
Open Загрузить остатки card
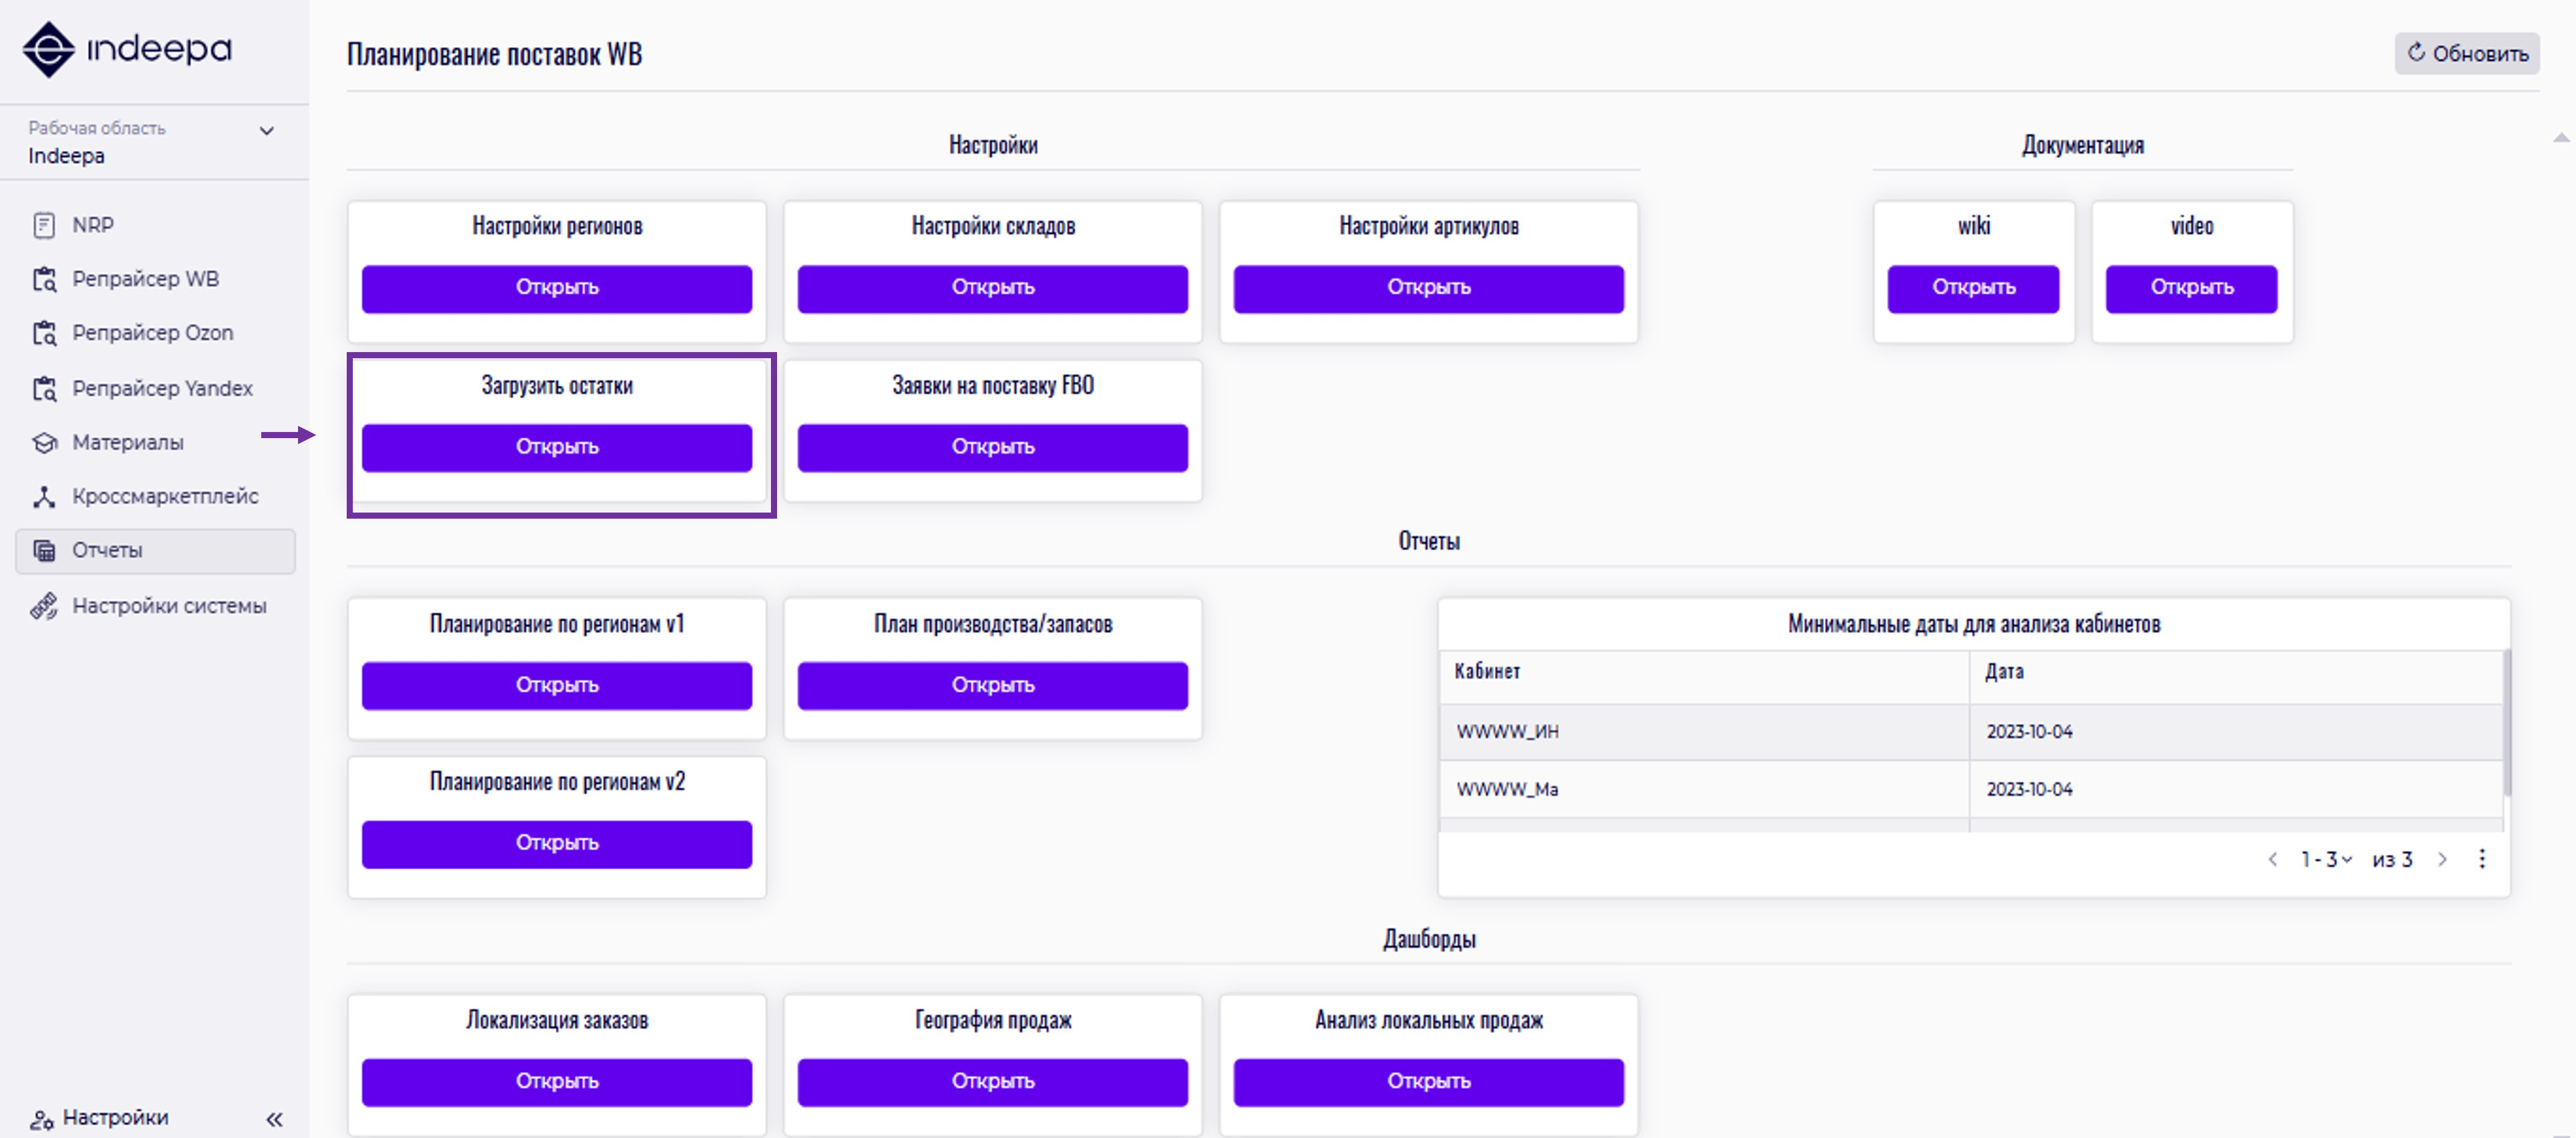click(556, 447)
